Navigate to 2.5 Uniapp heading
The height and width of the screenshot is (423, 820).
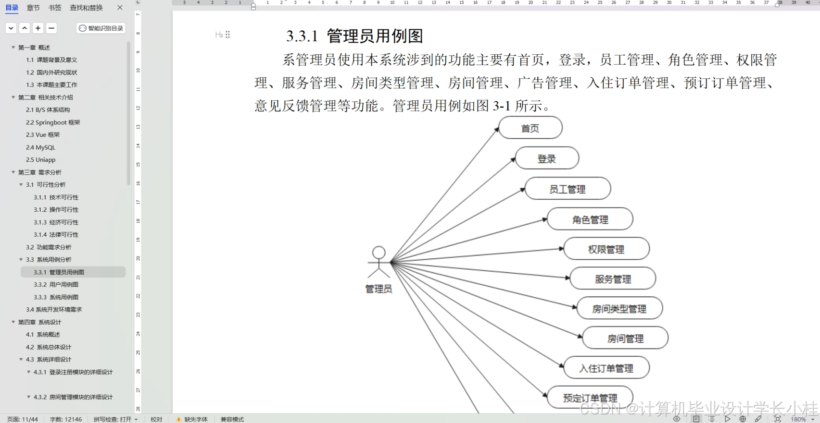tap(40, 160)
